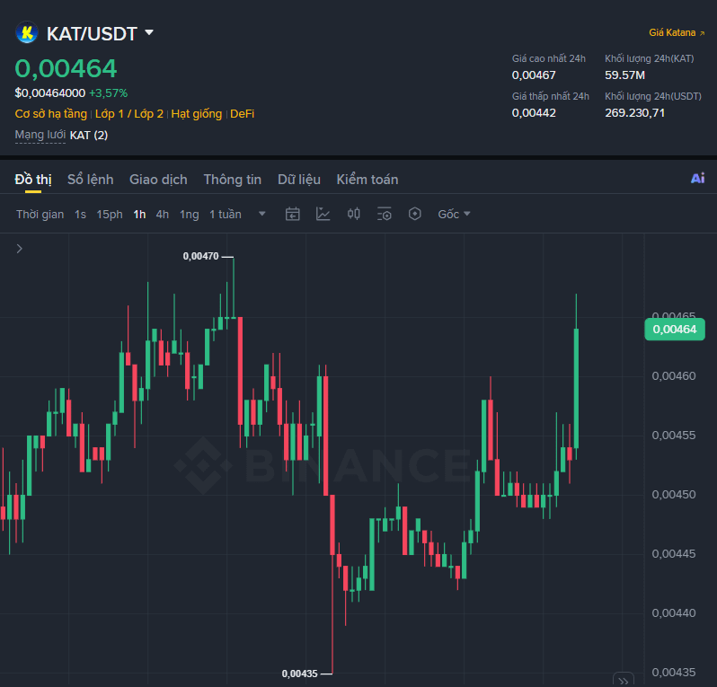
Task: Switch to the Thông tin tab
Action: [233, 180]
